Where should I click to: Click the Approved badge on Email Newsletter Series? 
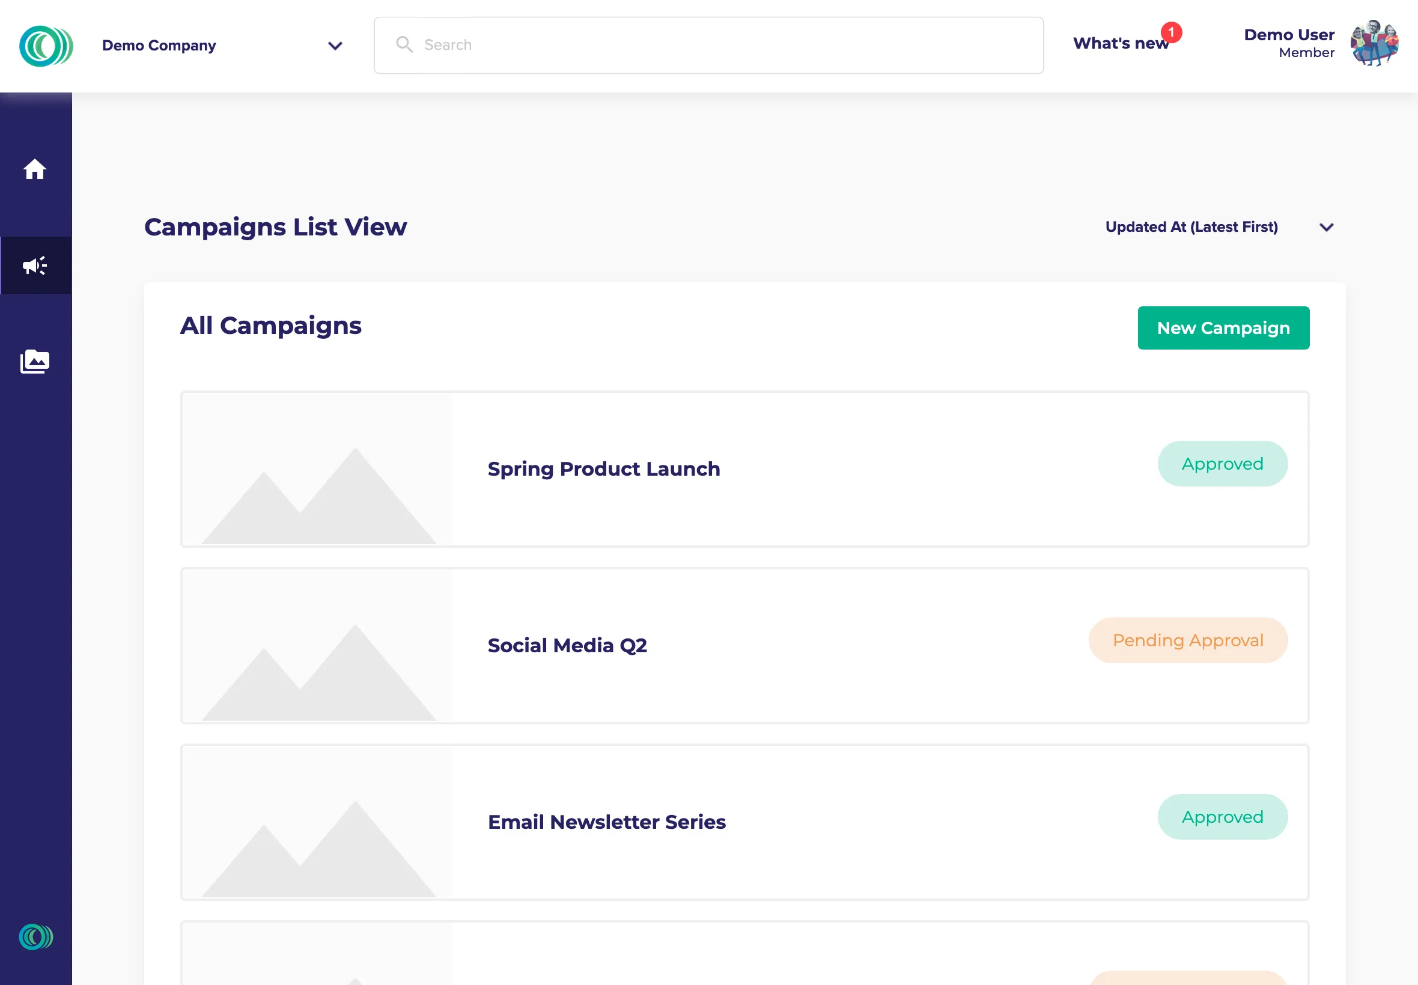(1222, 816)
